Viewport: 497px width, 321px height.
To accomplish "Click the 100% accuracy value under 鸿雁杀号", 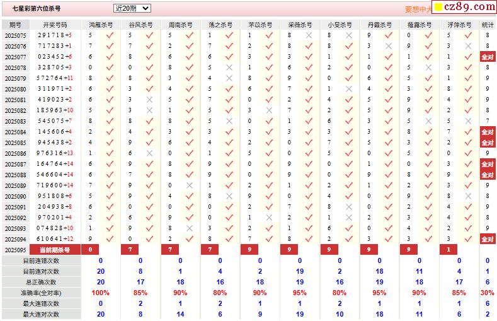I will tap(101, 293).
